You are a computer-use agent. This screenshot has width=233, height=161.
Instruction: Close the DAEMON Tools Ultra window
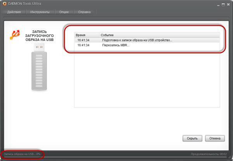click(228, 5)
